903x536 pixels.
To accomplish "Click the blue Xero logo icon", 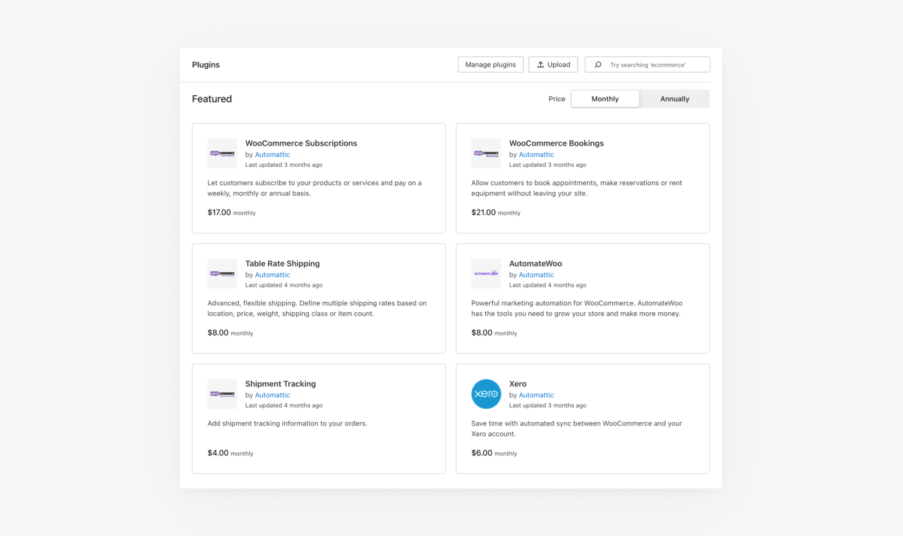I will [x=486, y=394].
